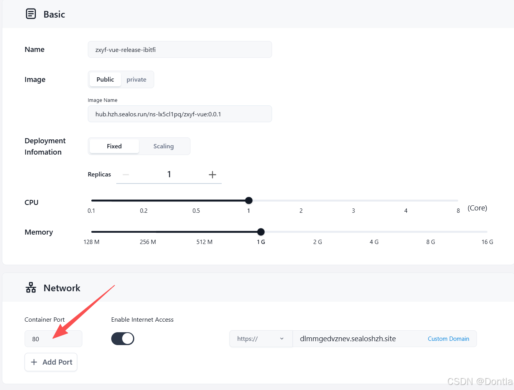This screenshot has height=390, width=514.
Task: Click the Network section topology icon
Action: click(31, 288)
